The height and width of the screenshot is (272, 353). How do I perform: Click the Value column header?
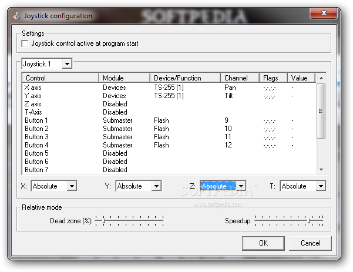tap(301, 78)
